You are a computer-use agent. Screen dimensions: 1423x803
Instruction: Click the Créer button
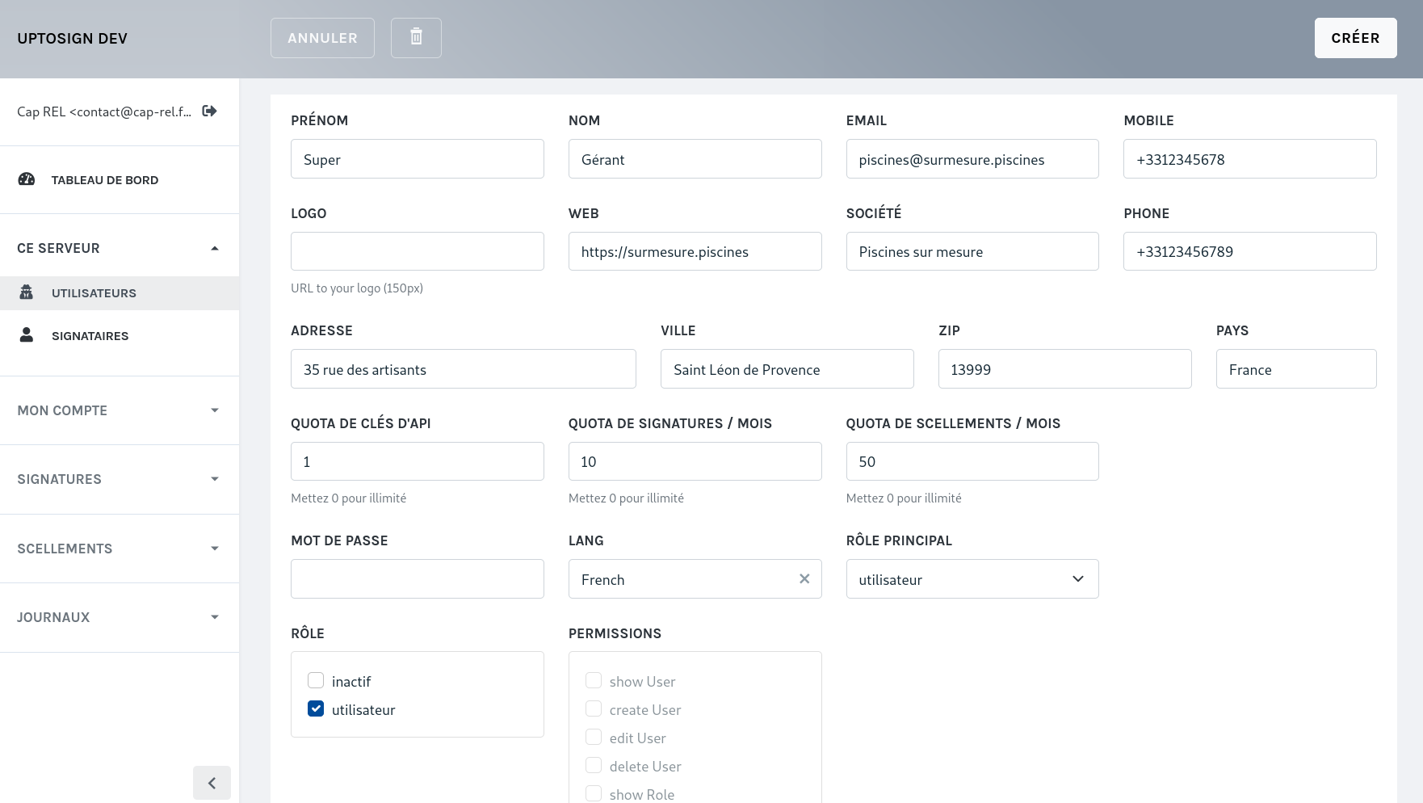[x=1355, y=38]
